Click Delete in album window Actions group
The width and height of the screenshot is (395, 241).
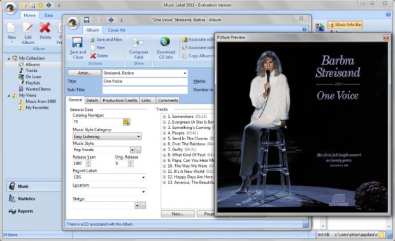pos(99,56)
